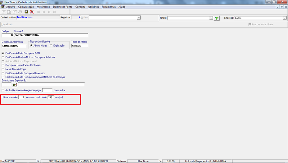Image resolution: width=288 pixels, height=163 pixels.
Task: Open the Ferramentas menu
Action: tap(109, 7)
